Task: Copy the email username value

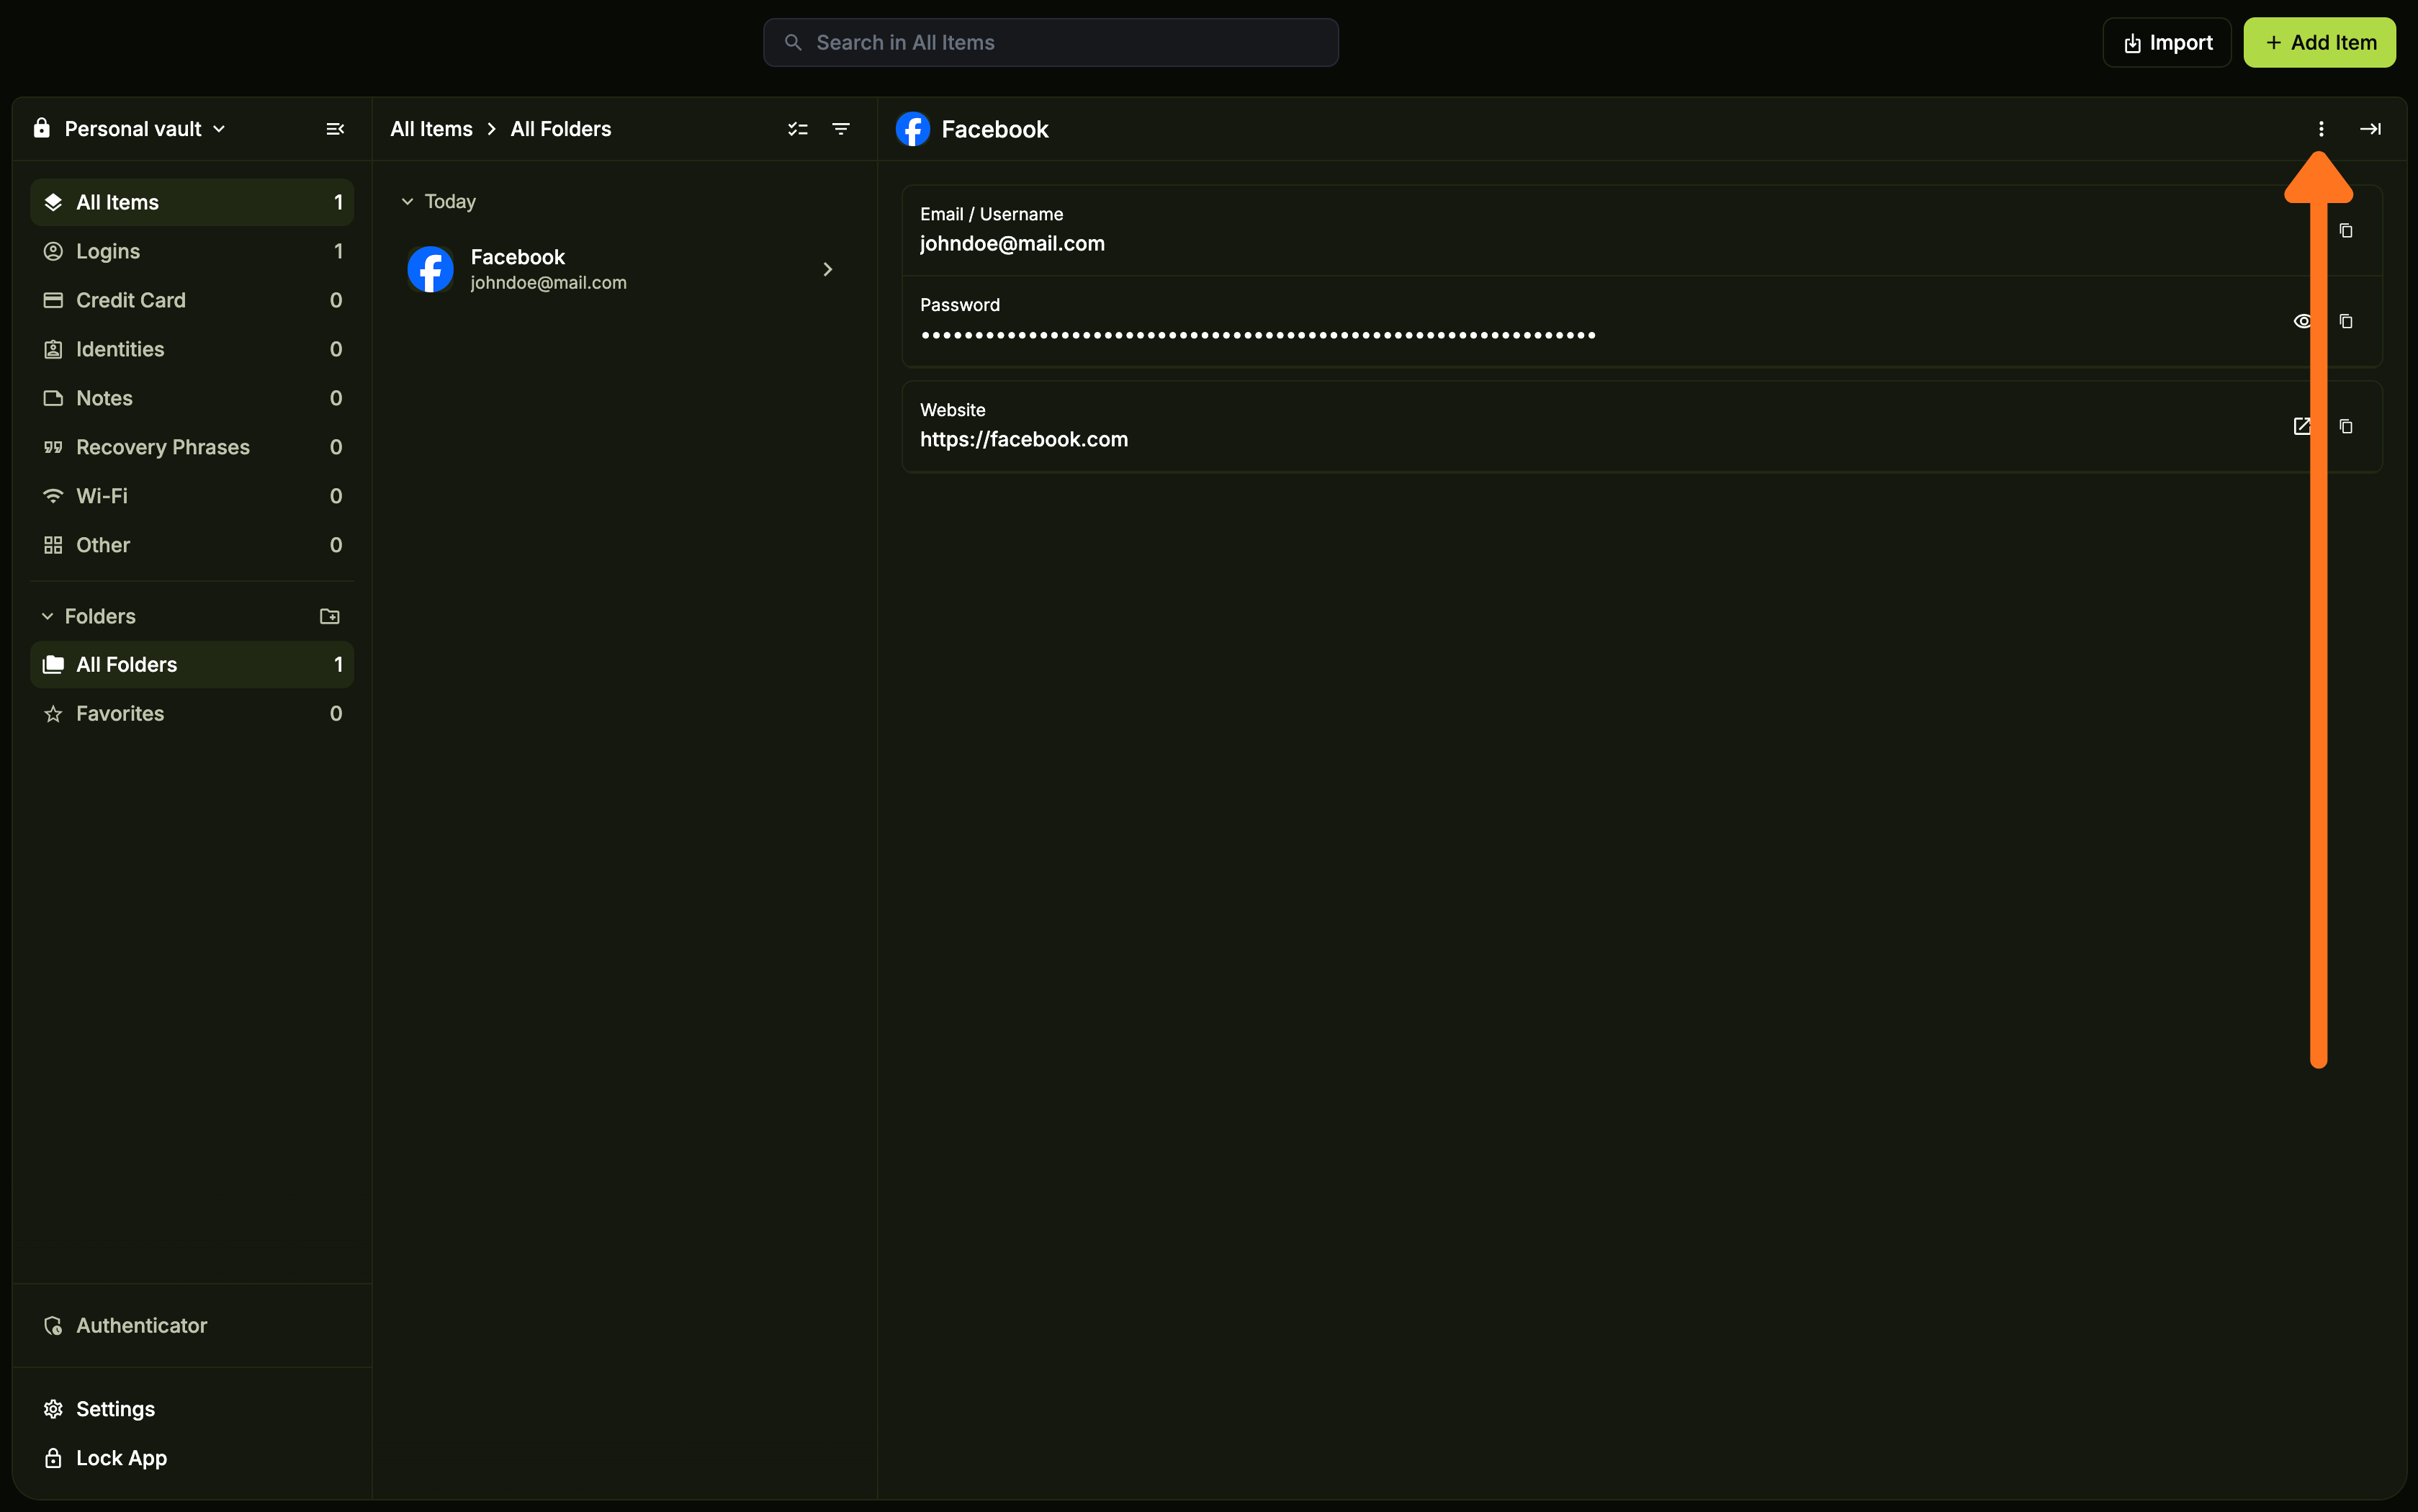Action: [x=2345, y=231]
